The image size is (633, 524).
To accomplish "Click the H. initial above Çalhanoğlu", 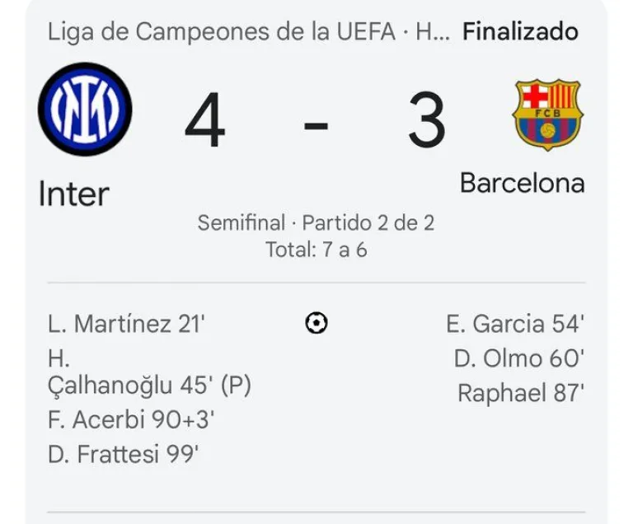I will click(58, 359).
